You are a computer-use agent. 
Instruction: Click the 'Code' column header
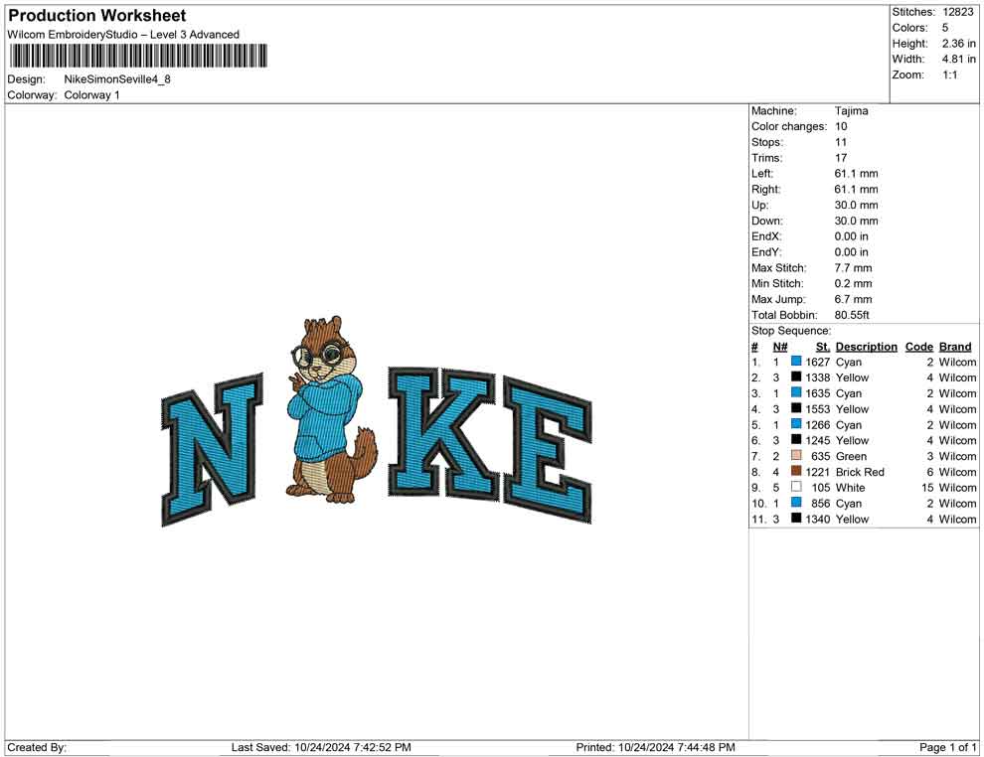pos(918,347)
